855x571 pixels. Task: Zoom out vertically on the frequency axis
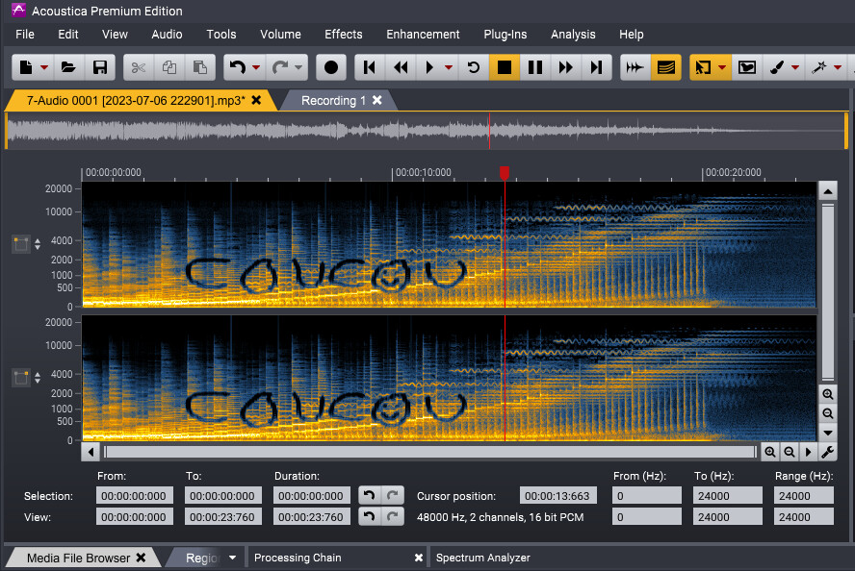(828, 413)
